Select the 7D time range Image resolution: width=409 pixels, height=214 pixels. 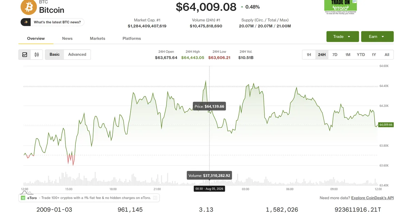coord(335,55)
